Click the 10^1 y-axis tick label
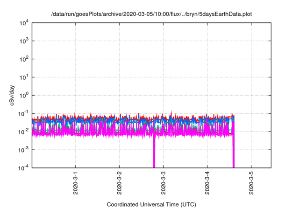The image size is (299, 209). [24, 77]
